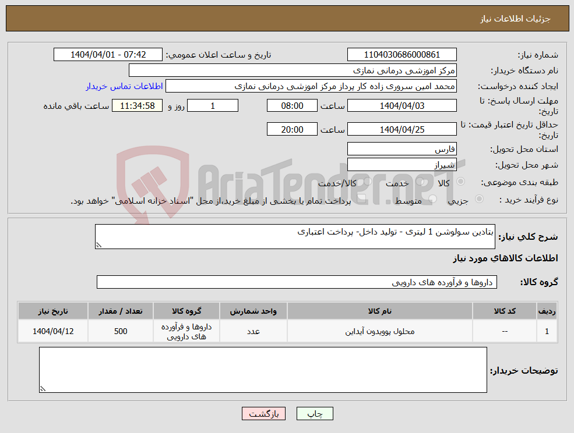Click the تاریخ نیاز column header

[x=53, y=311]
